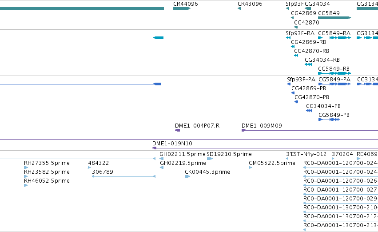378x232 pixels.
Task: Click the CG34034-PB protein label
Action: tap(323, 106)
